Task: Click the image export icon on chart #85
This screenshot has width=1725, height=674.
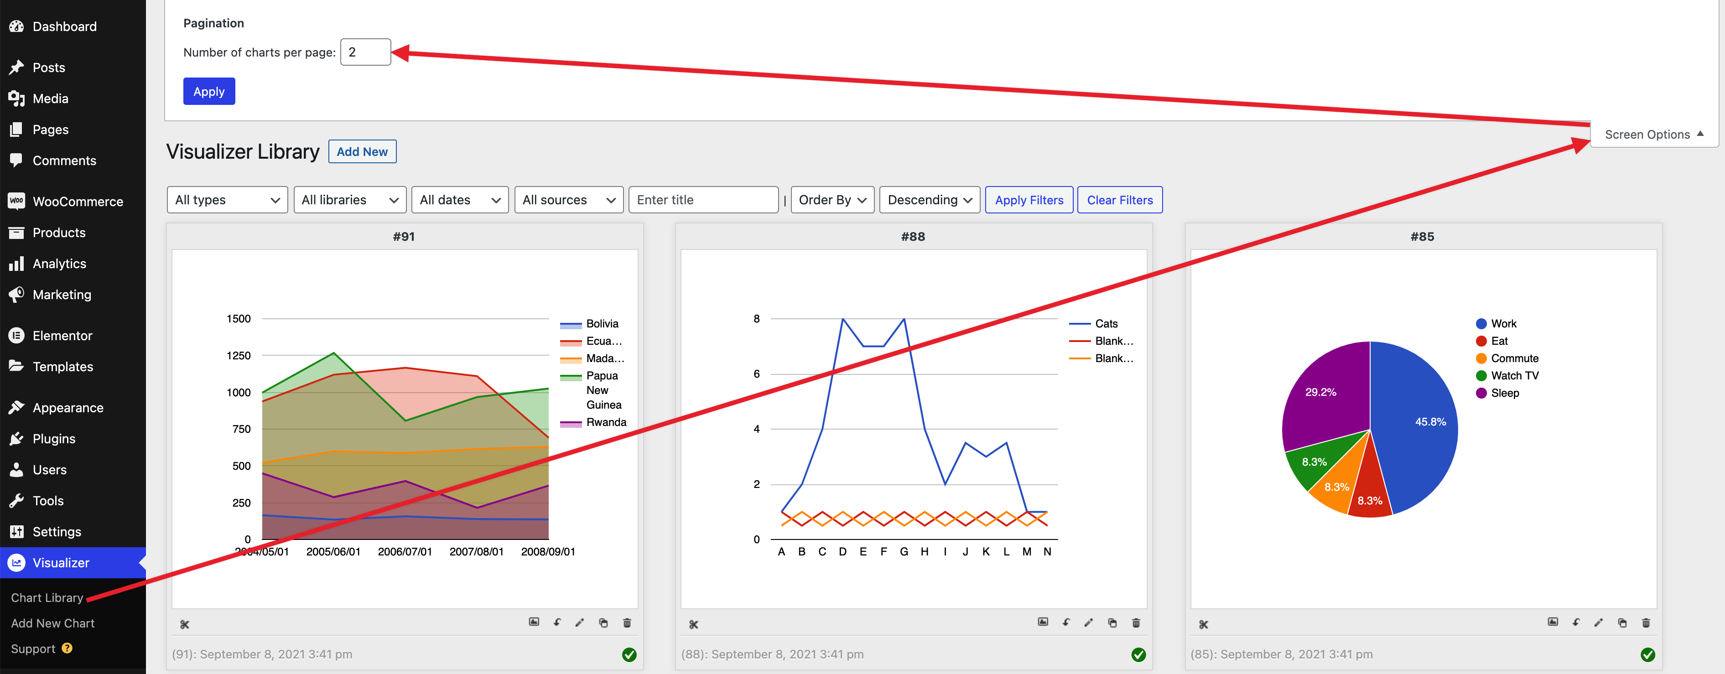Action: click(1553, 622)
